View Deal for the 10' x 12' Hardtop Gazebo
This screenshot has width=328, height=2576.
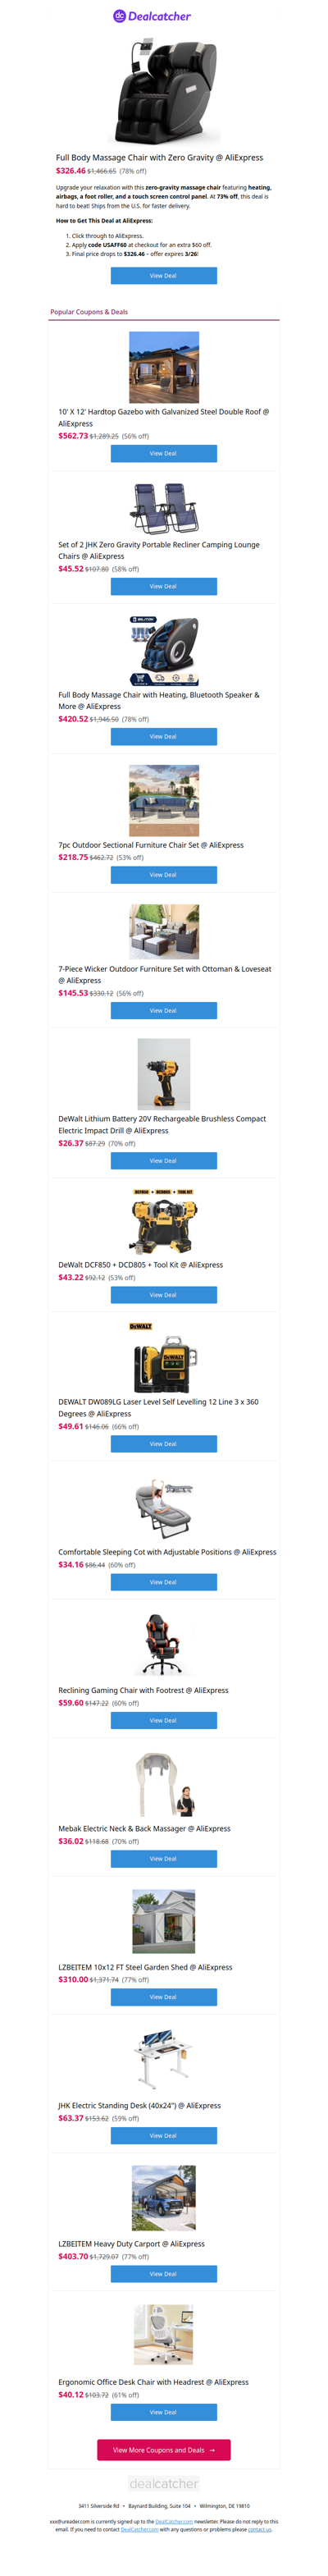pyautogui.click(x=164, y=453)
